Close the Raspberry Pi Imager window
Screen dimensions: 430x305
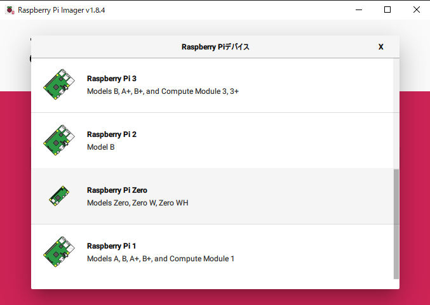pyautogui.click(x=416, y=10)
